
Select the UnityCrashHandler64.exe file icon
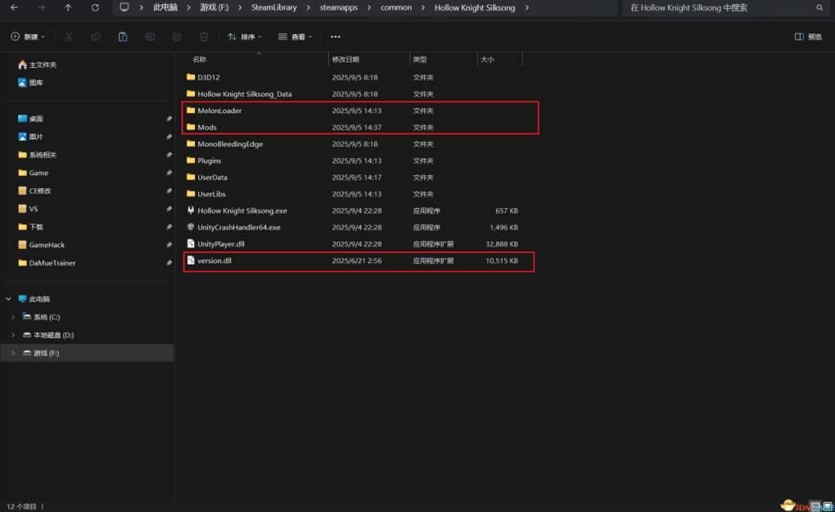[191, 227]
